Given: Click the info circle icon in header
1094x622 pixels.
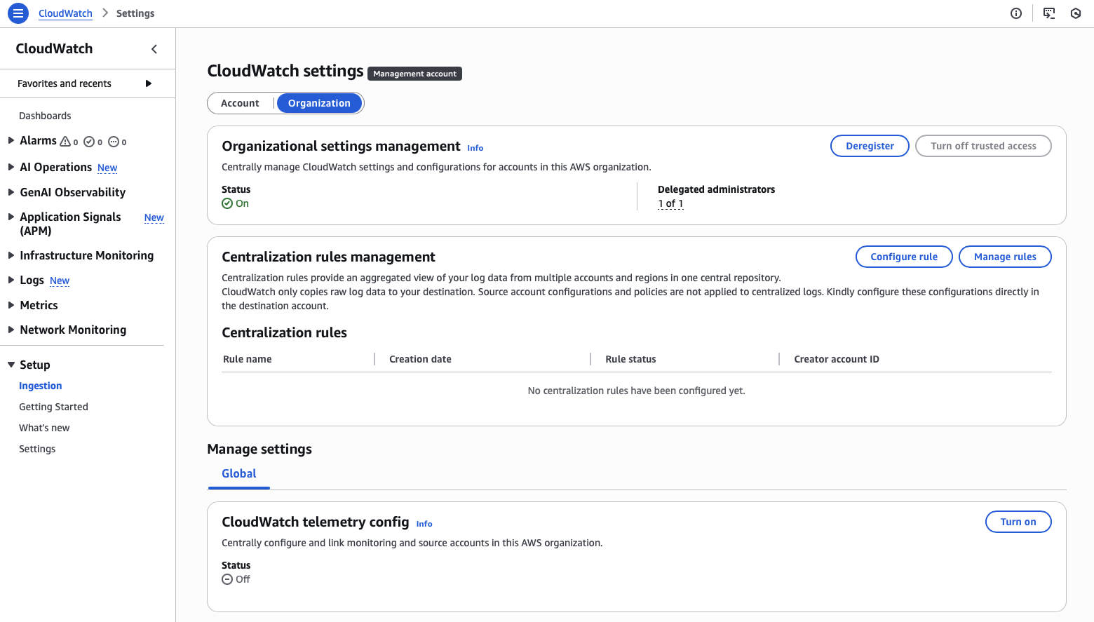Looking at the screenshot, I should tap(1015, 13).
